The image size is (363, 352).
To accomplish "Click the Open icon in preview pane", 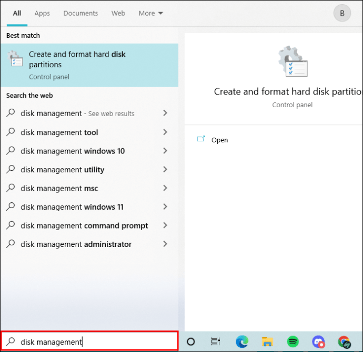I will (201, 139).
